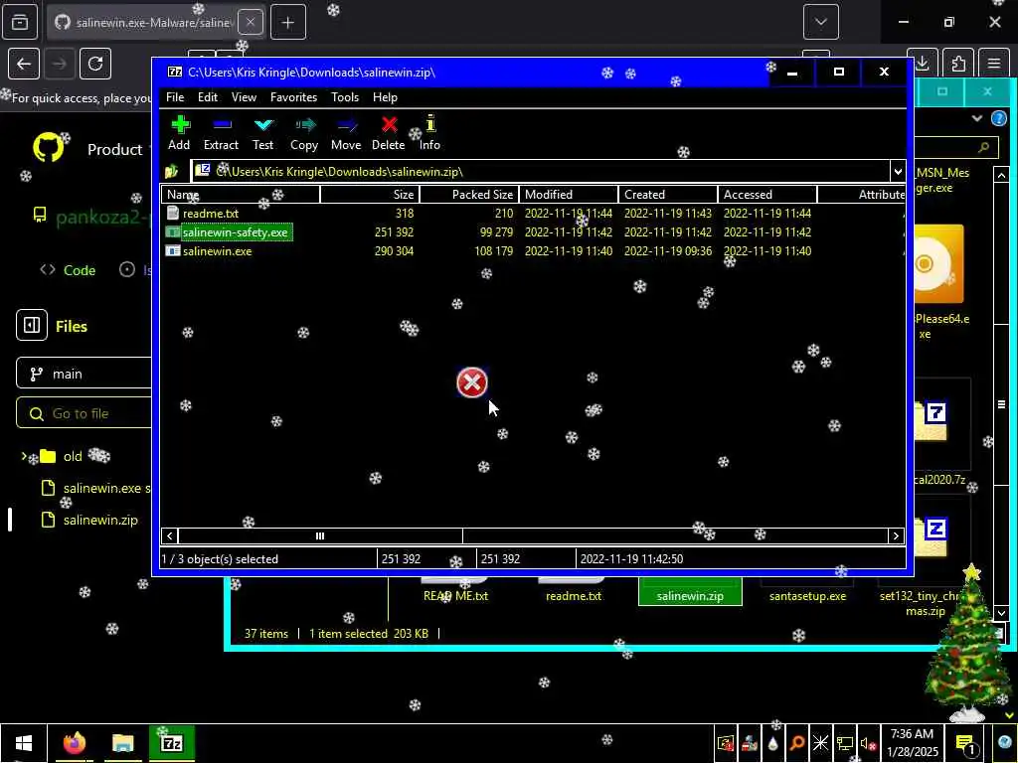Click the 7-Zip taskbar icon
Screen dimensions: 1018x763
point(171,743)
